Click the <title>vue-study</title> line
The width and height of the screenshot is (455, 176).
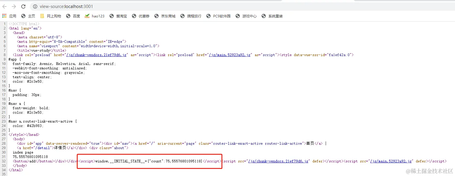42,50
